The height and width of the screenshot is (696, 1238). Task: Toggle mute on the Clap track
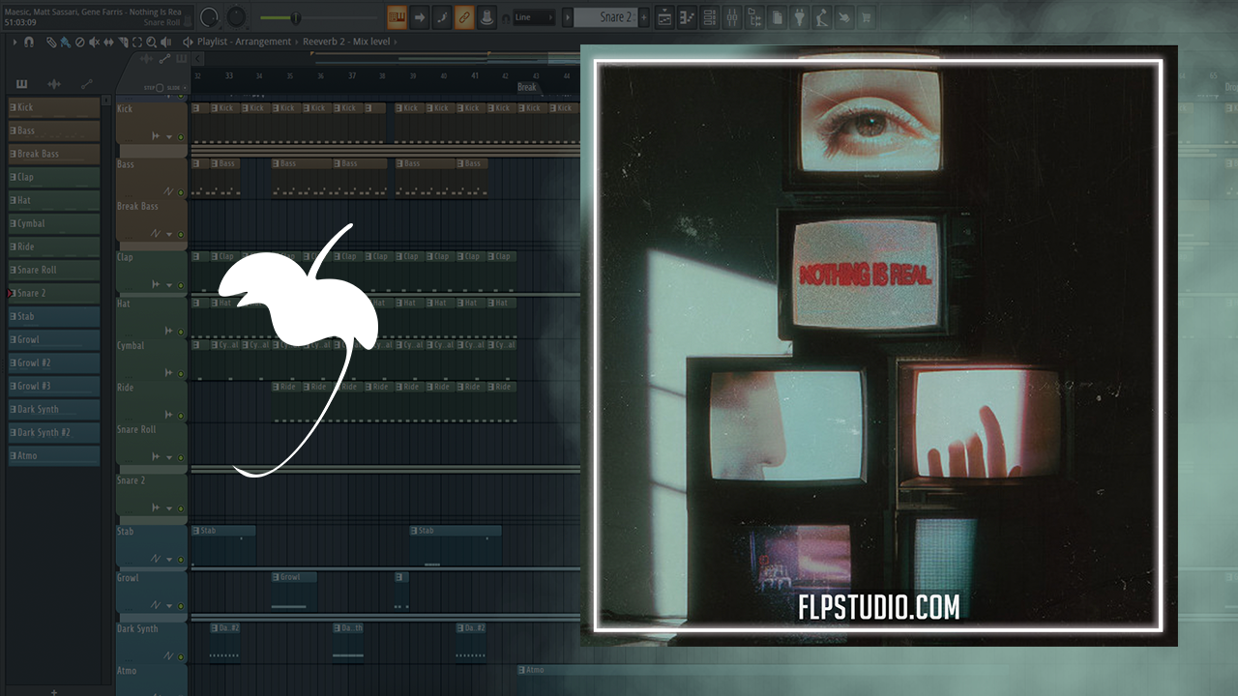(181, 285)
